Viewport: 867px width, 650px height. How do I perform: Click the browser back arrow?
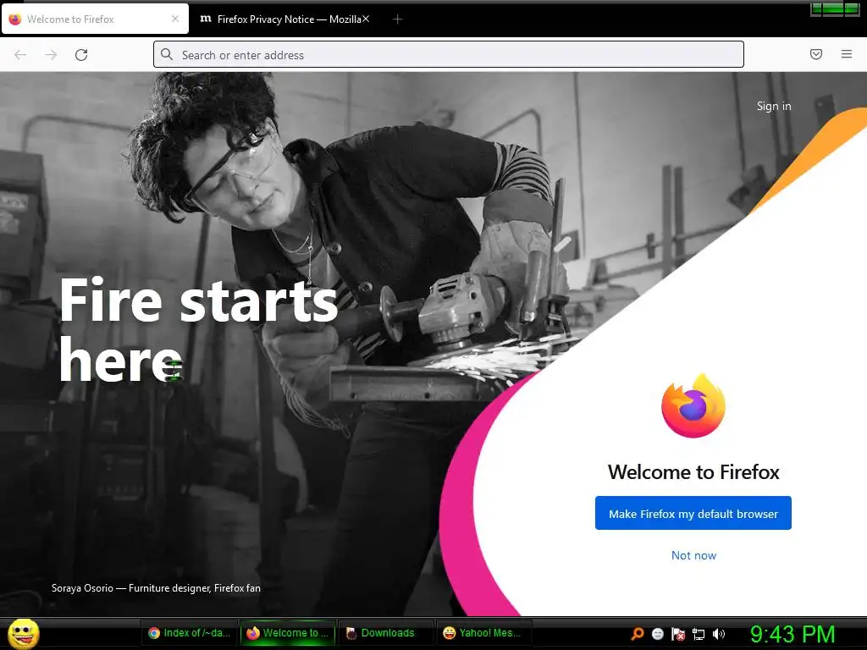click(x=20, y=55)
